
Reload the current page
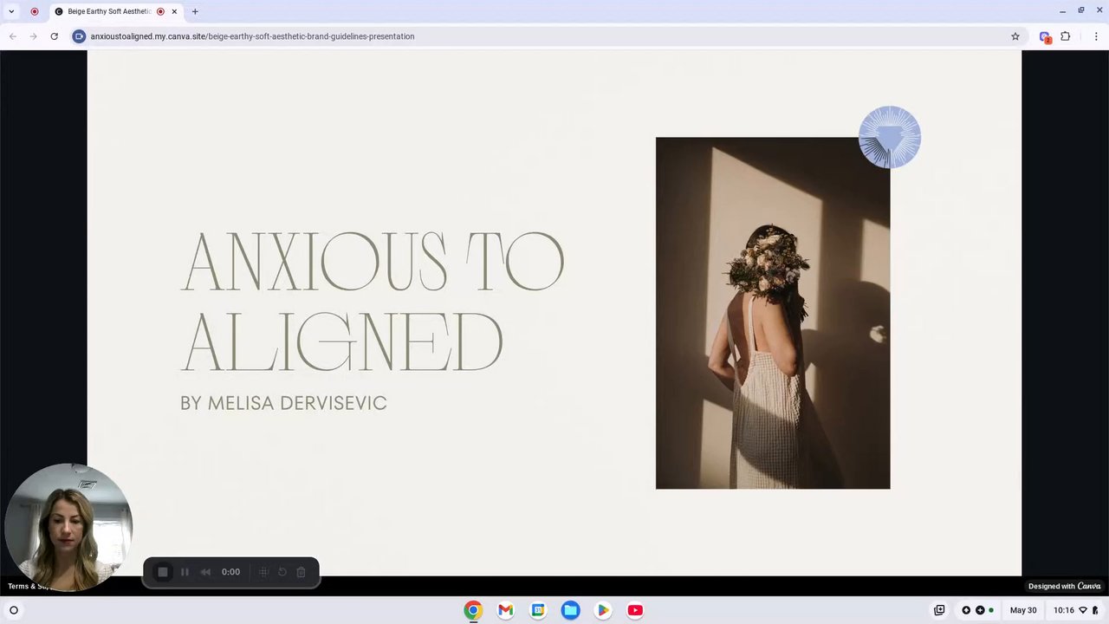point(54,36)
